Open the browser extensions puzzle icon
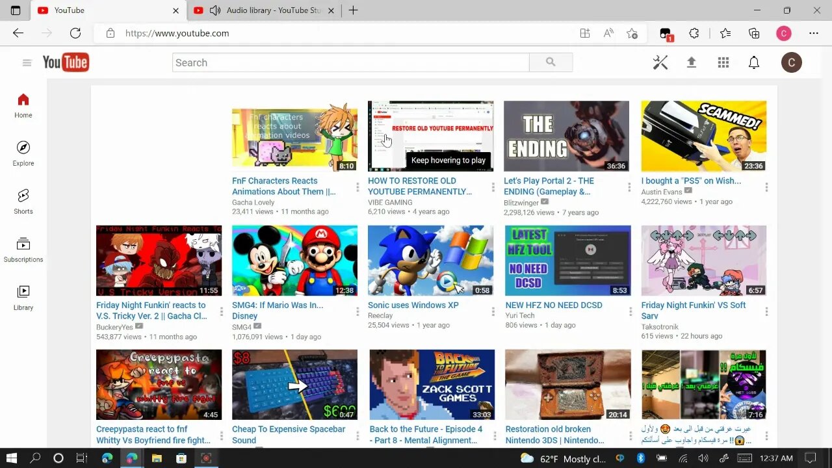The height and width of the screenshot is (468, 832). pos(694,33)
